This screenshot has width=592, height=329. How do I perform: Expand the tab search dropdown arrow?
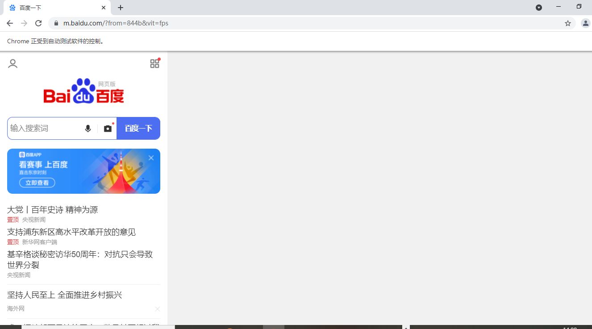[539, 8]
